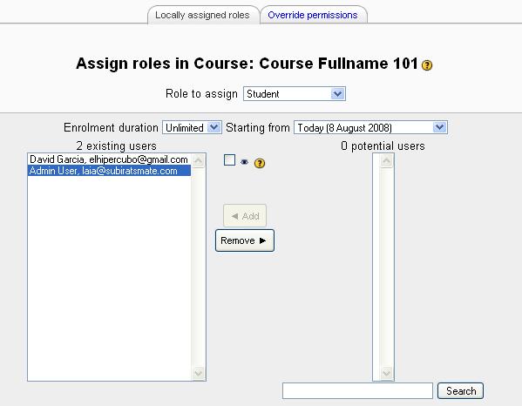This screenshot has width=522, height=406.
Task: Click the greyed-out Add button
Action: pyautogui.click(x=245, y=216)
